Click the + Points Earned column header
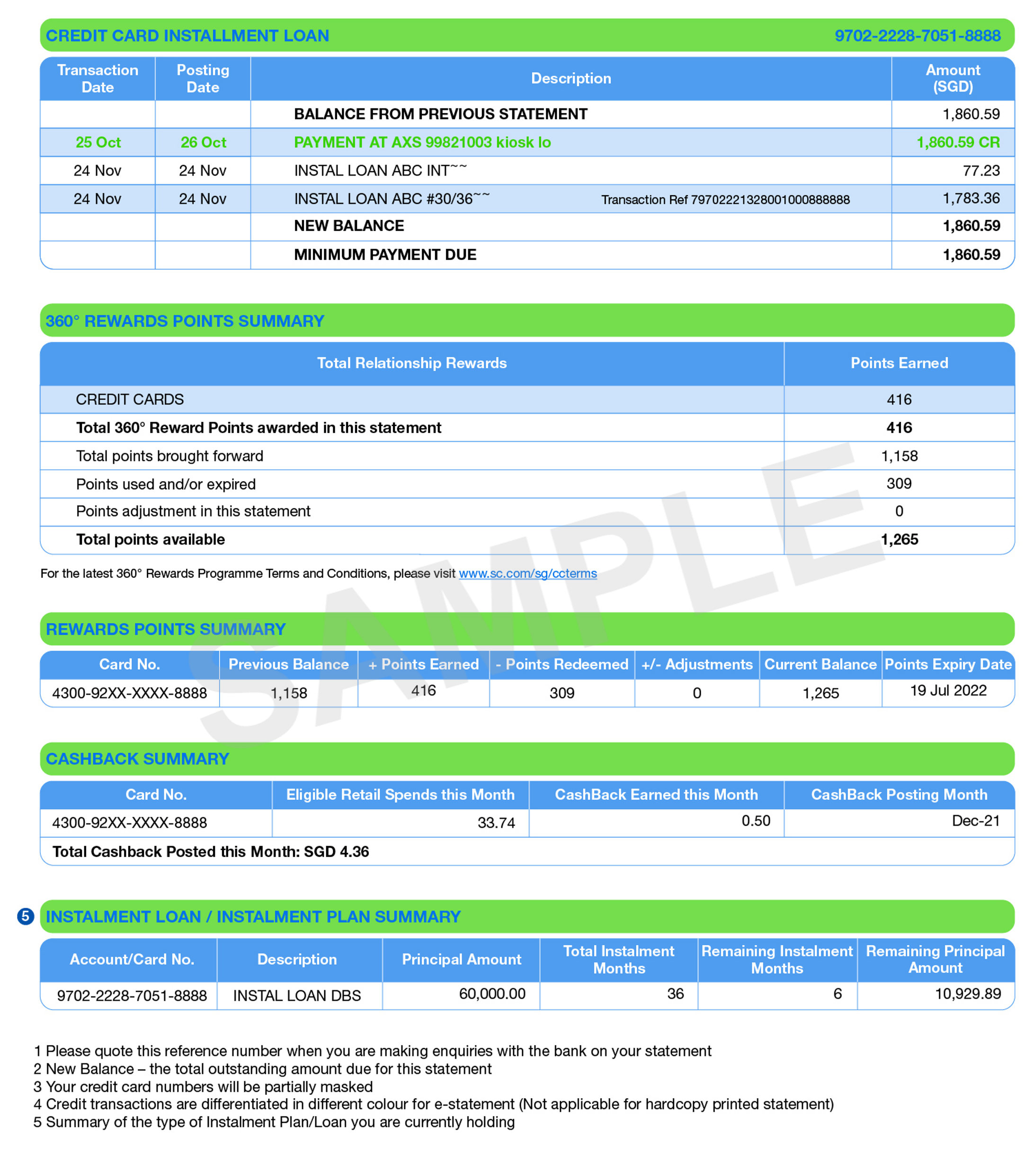 point(423,664)
